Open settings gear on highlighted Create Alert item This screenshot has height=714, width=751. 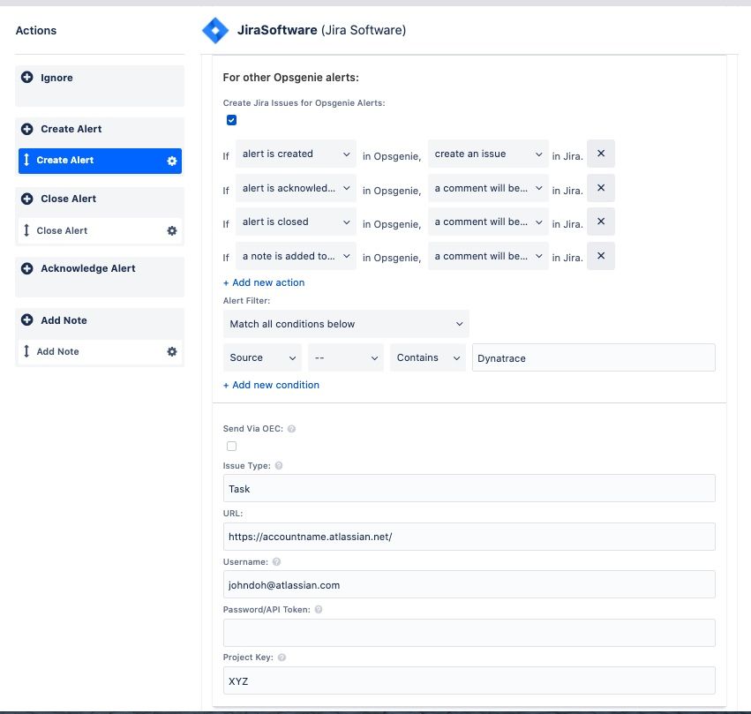click(x=172, y=161)
